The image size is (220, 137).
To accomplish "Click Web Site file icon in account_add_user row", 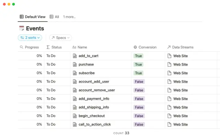I will [169, 82].
